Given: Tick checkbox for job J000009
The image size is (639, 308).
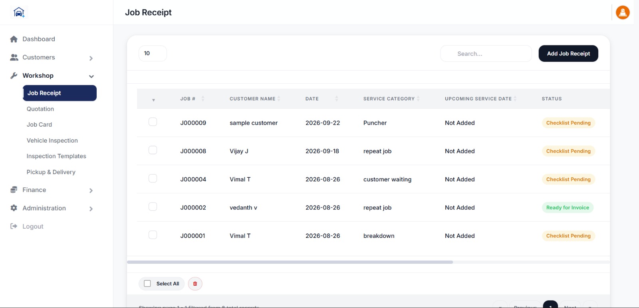Looking at the screenshot, I should tap(153, 122).
